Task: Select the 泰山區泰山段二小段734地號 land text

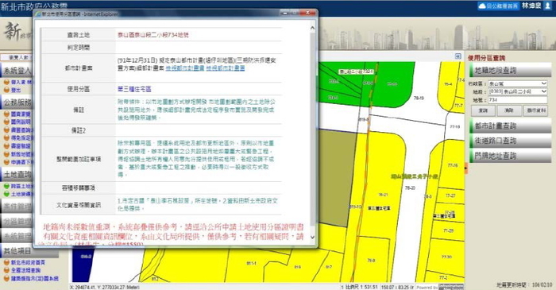Action: point(153,35)
